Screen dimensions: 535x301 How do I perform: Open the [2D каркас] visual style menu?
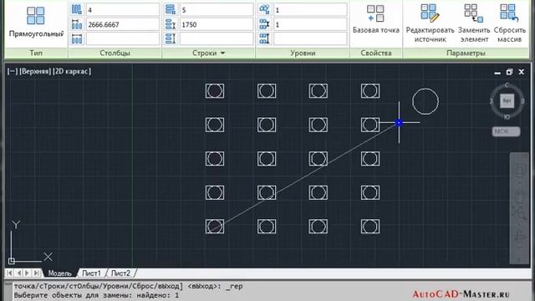click(x=72, y=71)
